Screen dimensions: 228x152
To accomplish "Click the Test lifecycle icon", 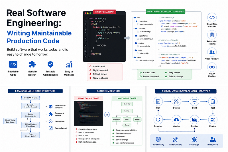I will click(213, 102).
